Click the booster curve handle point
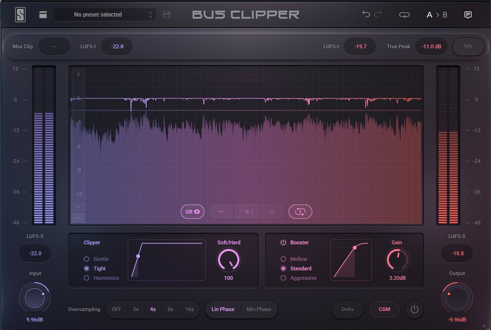 354,248
